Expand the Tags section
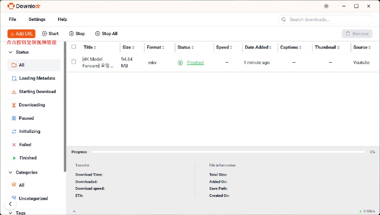The width and height of the screenshot is (380, 215). click(11, 213)
